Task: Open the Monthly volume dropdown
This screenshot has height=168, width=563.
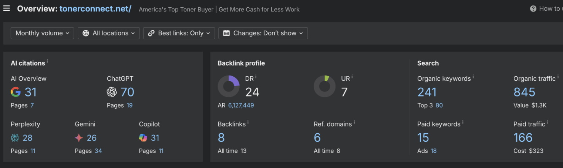Action: point(42,33)
